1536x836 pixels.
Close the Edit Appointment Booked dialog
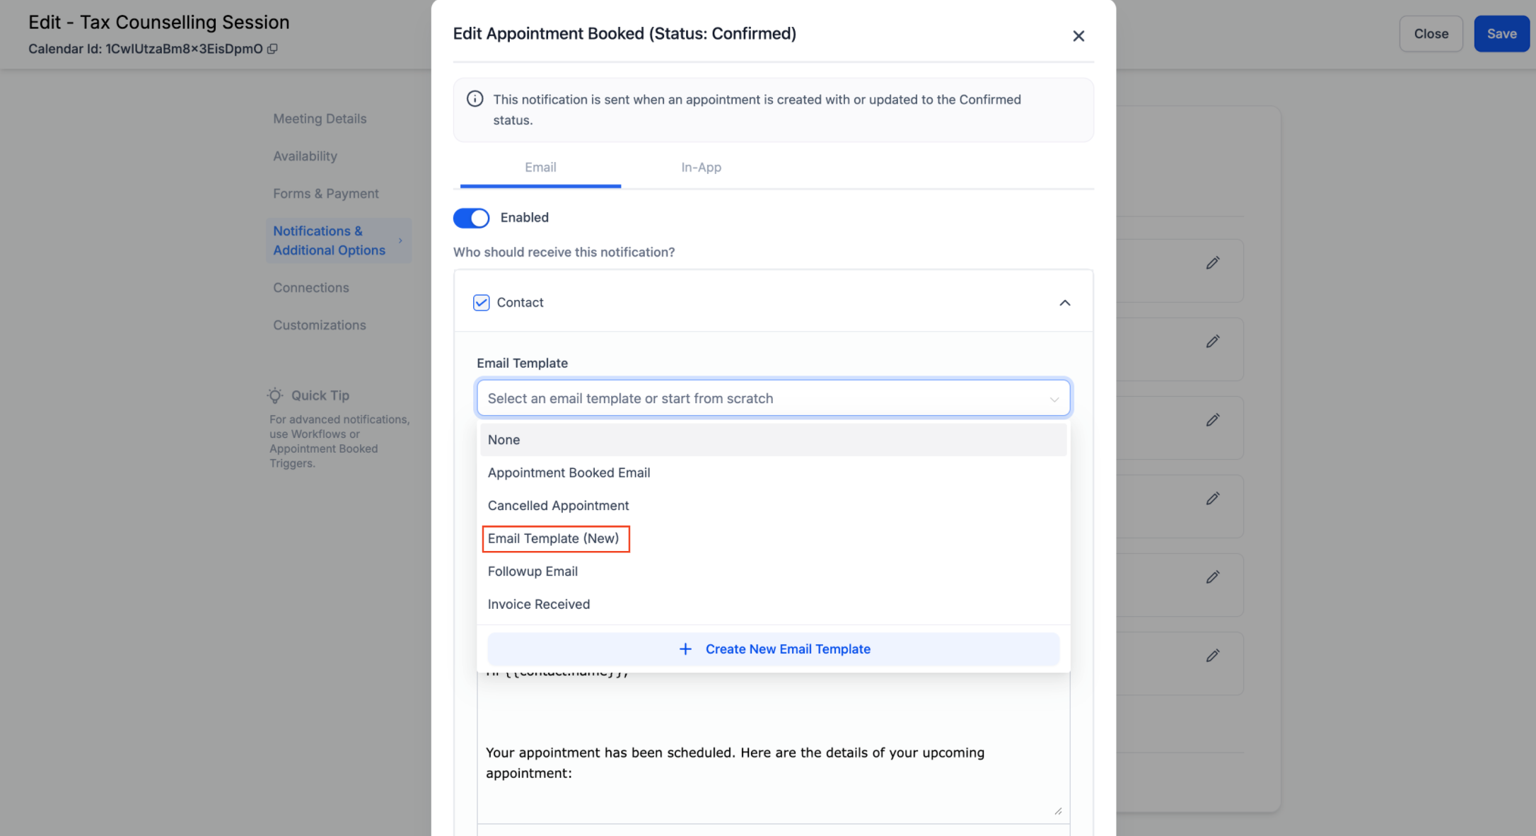click(1078, 36)
